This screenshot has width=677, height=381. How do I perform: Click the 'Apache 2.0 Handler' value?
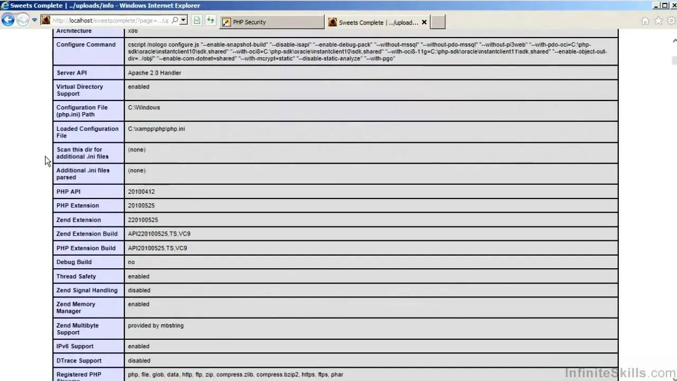pyautogui.click(x=154, y=72)
